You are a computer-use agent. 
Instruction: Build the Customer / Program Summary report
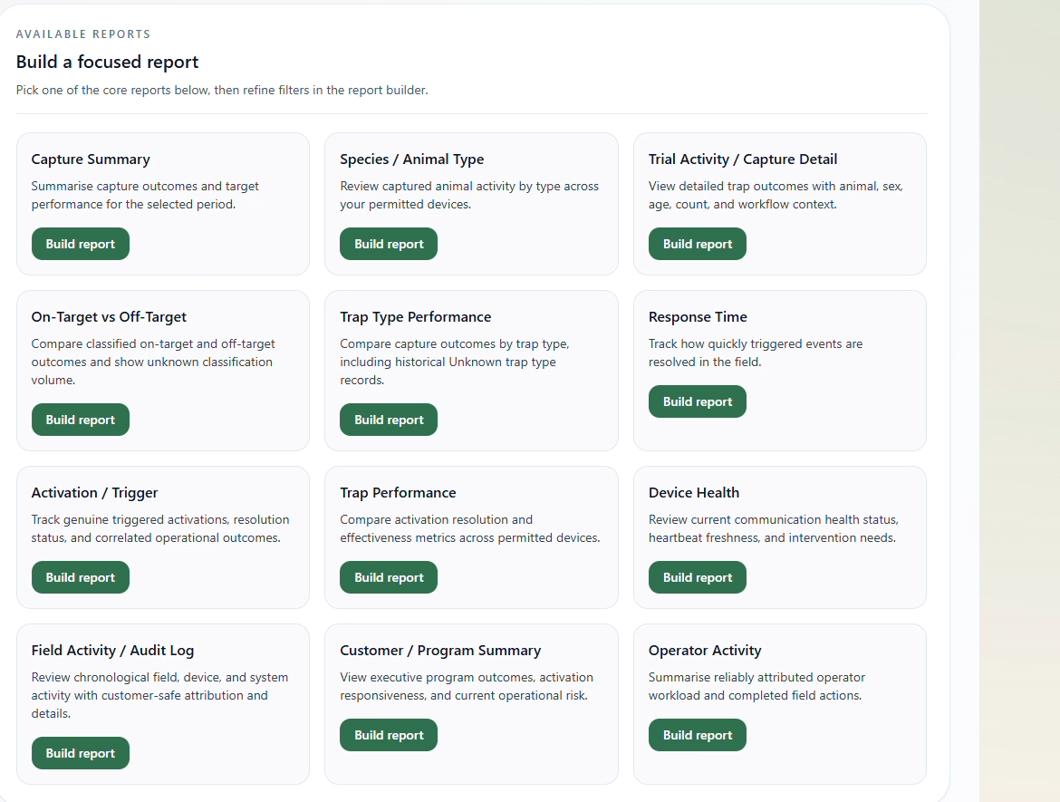pyautogui.click(x=389, y=735)
